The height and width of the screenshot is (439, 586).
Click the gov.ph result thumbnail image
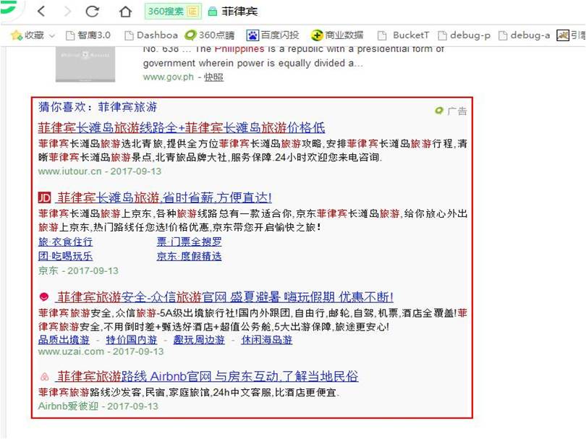click(x=85, y=64)
